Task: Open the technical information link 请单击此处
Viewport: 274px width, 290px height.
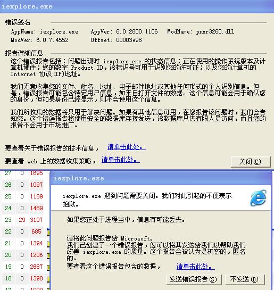Action: [x=126, y=147]
